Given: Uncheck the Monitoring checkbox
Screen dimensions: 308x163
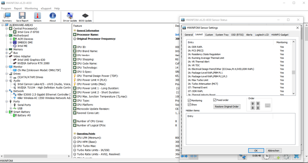Looking at the screenshot, I should coord(189,100).
